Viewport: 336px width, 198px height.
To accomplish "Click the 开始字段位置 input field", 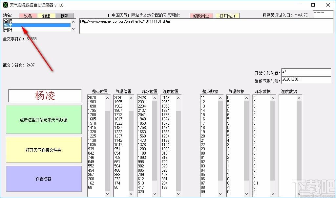I will point(306,72).
